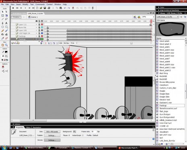Select the Text tool
187x150 pixels.
coord(6,23)
